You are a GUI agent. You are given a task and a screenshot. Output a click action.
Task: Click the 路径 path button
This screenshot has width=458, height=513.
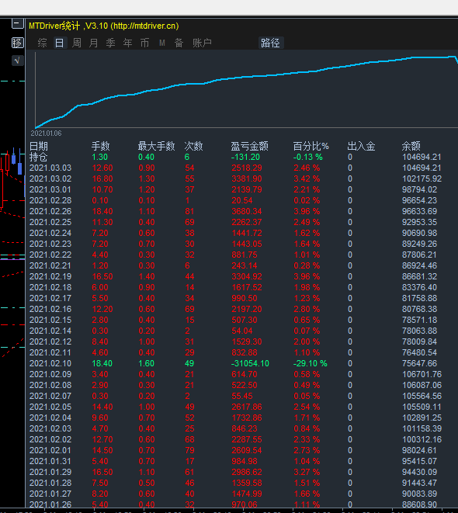[271, 43]
